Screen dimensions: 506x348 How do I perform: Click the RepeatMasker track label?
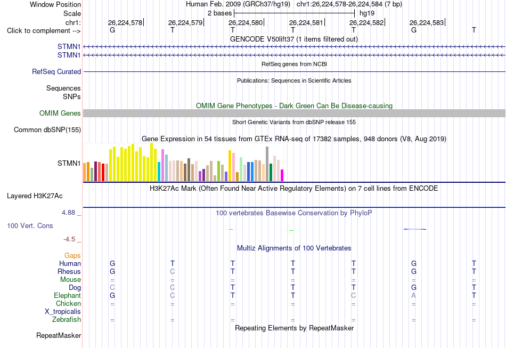59,336
